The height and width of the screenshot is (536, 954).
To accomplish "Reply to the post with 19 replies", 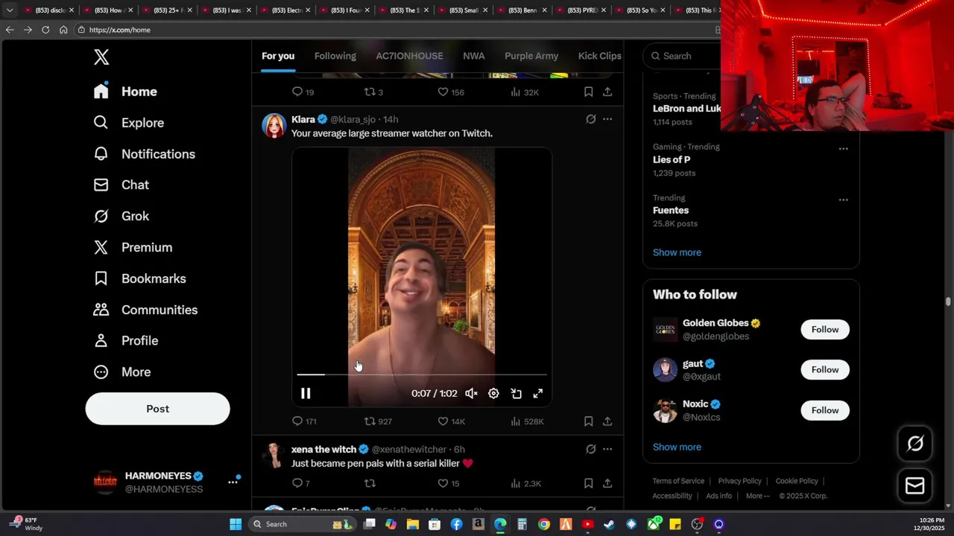I will (x=303, y=92).
